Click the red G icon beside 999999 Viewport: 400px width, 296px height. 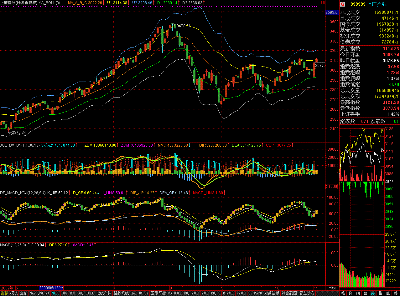coord(343,4)
